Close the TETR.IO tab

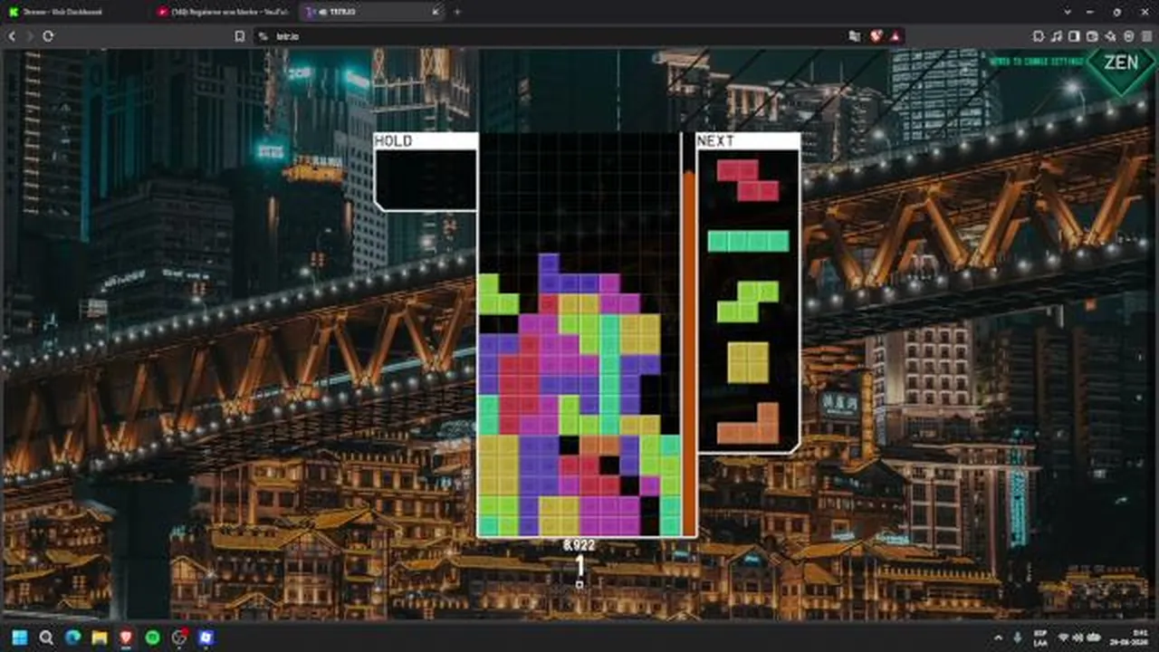tap(436, 12)
